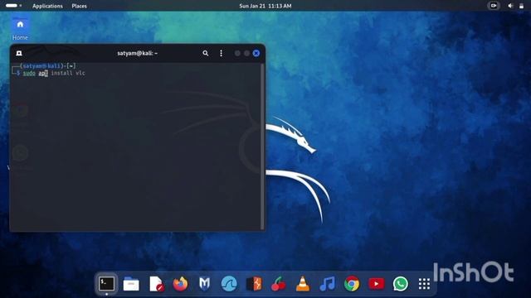Open the text editor dock icon

click(156, 284)
